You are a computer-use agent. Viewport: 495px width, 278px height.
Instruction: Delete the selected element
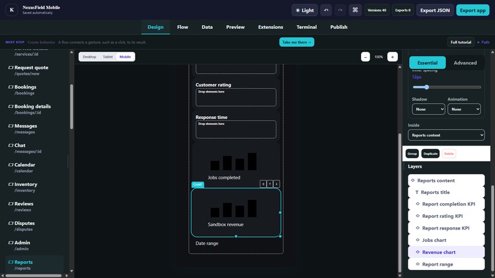tap(448, 153)
